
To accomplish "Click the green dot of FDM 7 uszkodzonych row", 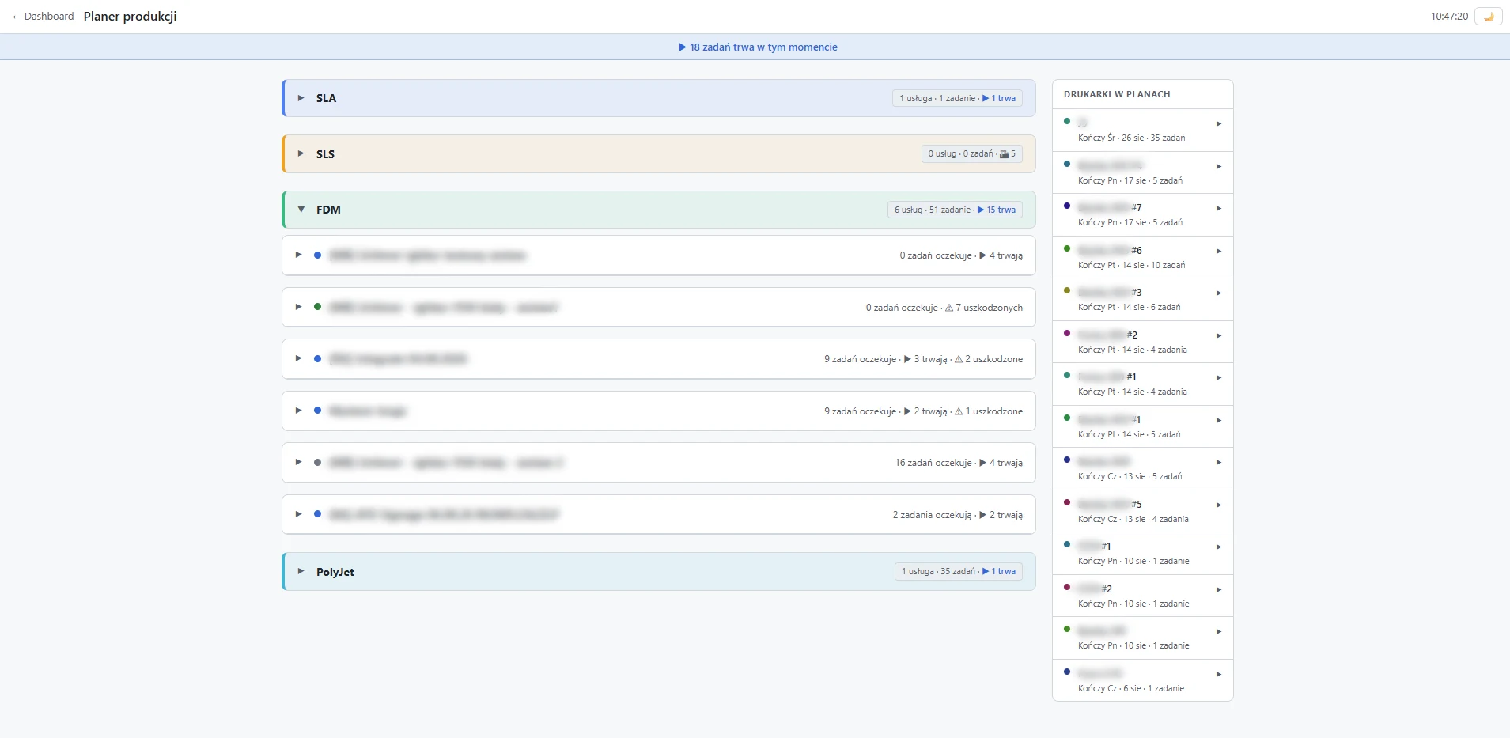I will pyautogui.click(x=317, y=307).
